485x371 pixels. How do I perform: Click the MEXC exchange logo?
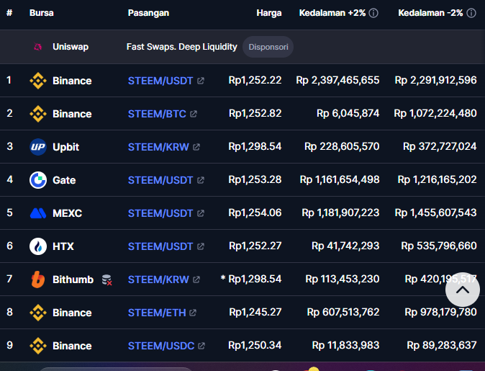point(38,213)
